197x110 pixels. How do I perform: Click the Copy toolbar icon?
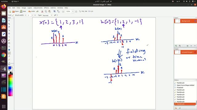pyautogui.click(x=46, y=11)
